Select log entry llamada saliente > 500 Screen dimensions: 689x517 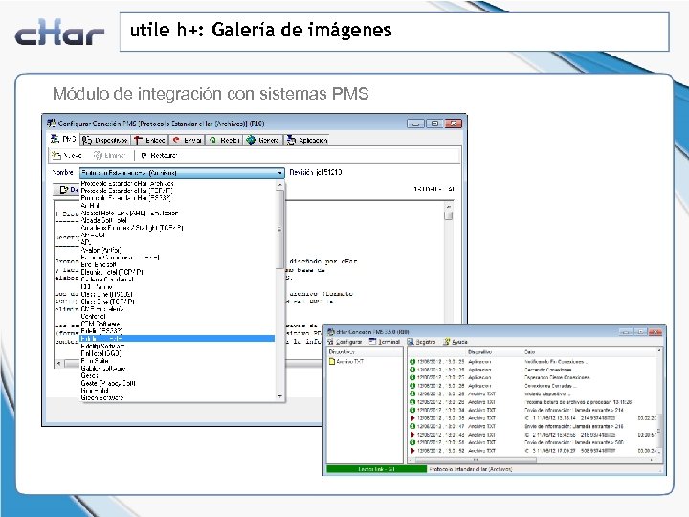(533, 442)
